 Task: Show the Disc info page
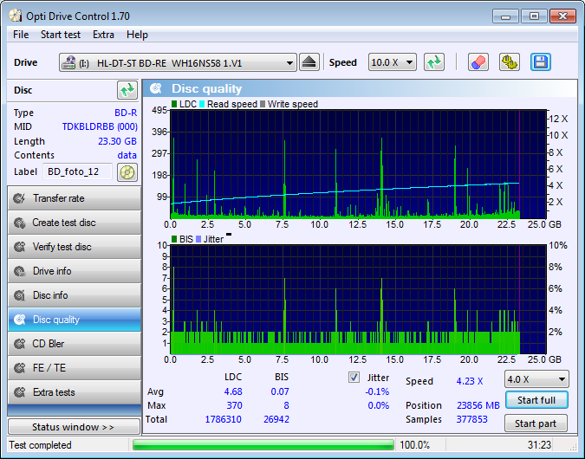pyautogui.click(x=75, y=295)
